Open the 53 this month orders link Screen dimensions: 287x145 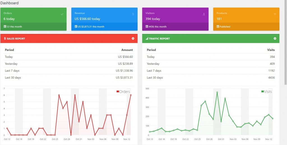click(x=14, y=27)
